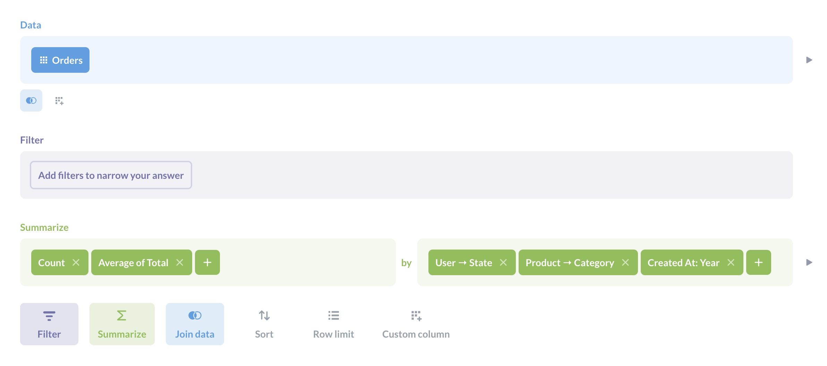Remove the Created At: Year grouping
The width and height of the screenshot is (827, 366).
coord(731,262)
